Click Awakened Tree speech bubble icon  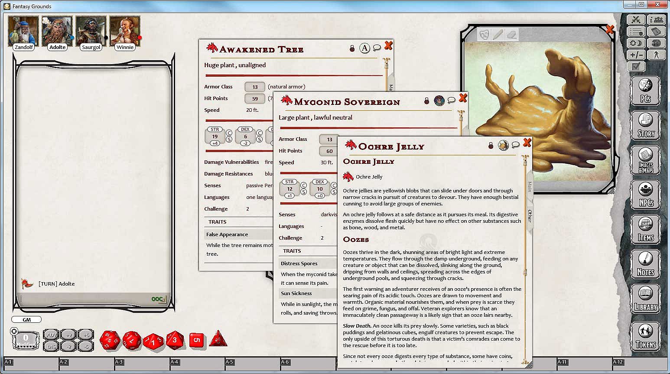point(377,48)
